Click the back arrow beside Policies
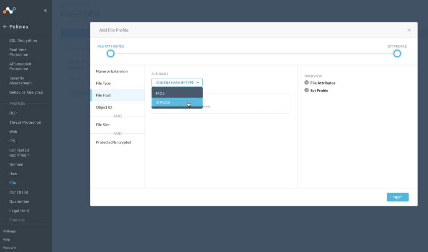Viewport: 428px width, 252px height. [x=5, y=26]
